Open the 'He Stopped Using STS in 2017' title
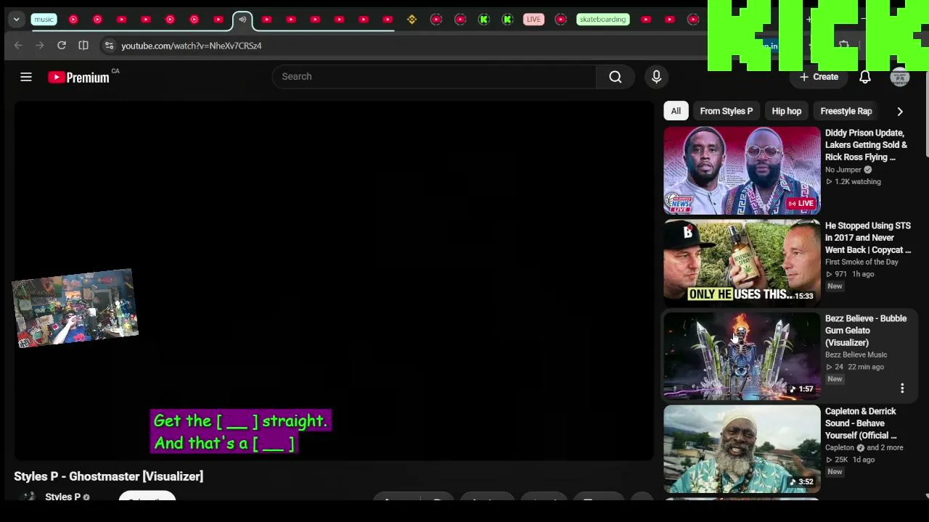The width and height of the screenshot is (929, 522). point(868,238)
